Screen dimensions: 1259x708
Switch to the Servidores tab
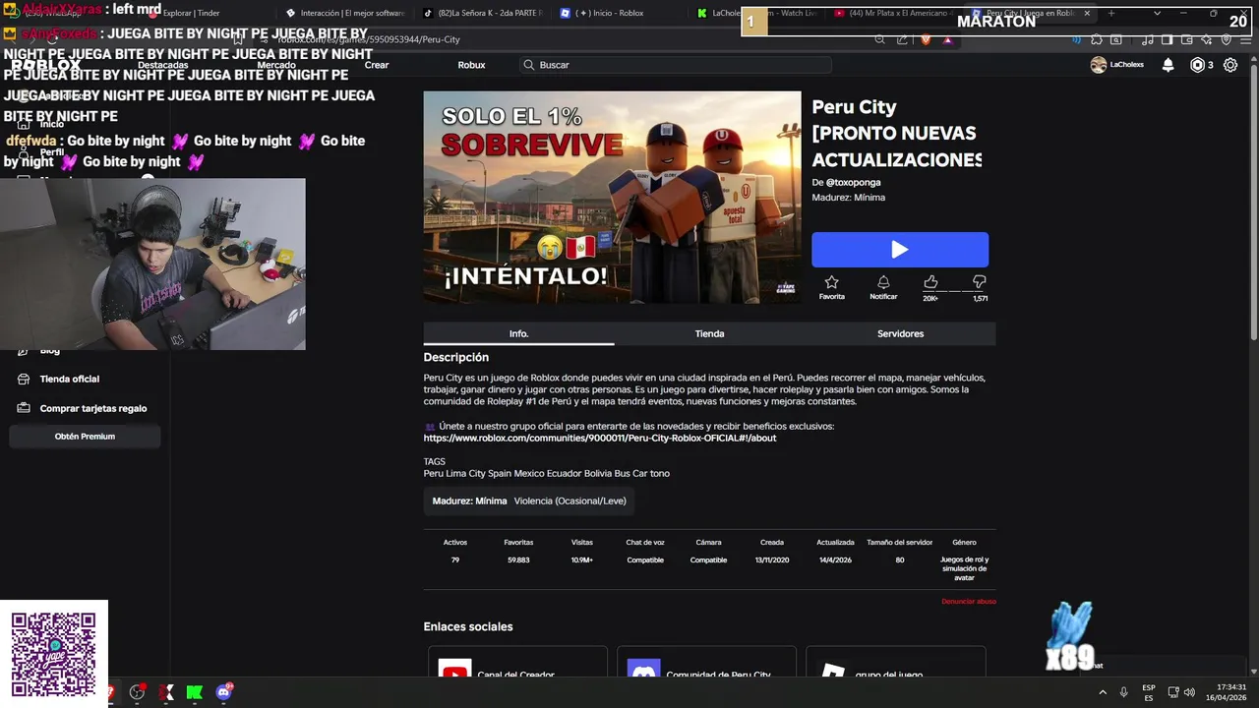pos(900,333)
